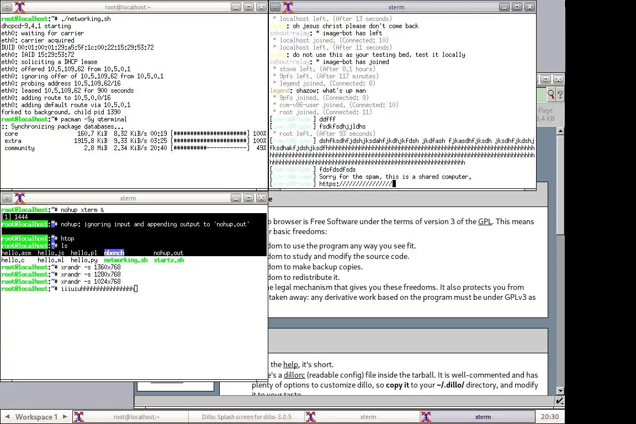Click 'forked to background, child pid 1390' line
Viewport: 636px width, 424px height.
[61, 112]
